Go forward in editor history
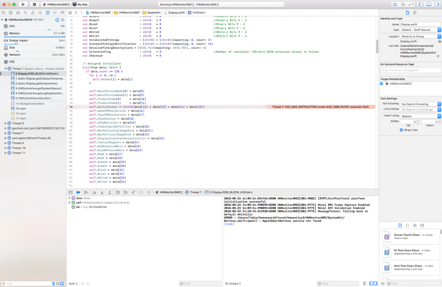Screen dimensions: 442x287 [81, 13]
